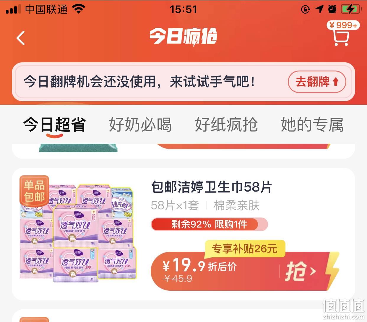The width and height of the screenshot is (367, 322).
Task: Tap the Wi-Fi status icon
Action: (x=79, y=9)
